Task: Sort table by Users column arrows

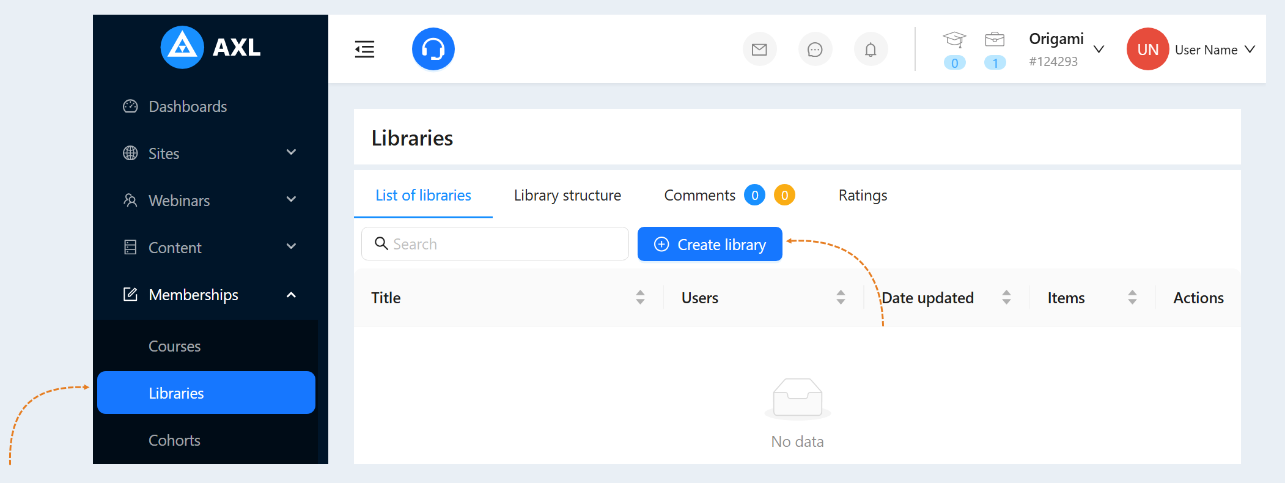Action: (841, 297)
